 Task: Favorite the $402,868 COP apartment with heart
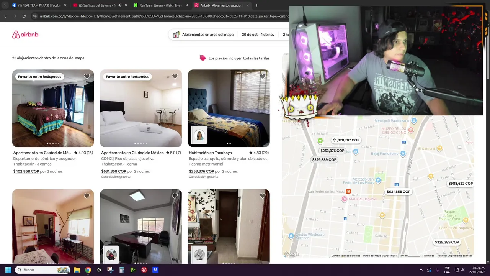coord(87,76)
